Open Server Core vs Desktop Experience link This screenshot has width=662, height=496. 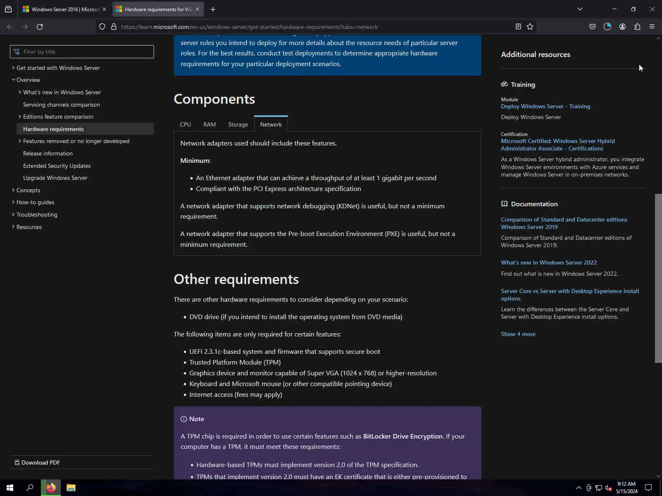click(570, 295)
